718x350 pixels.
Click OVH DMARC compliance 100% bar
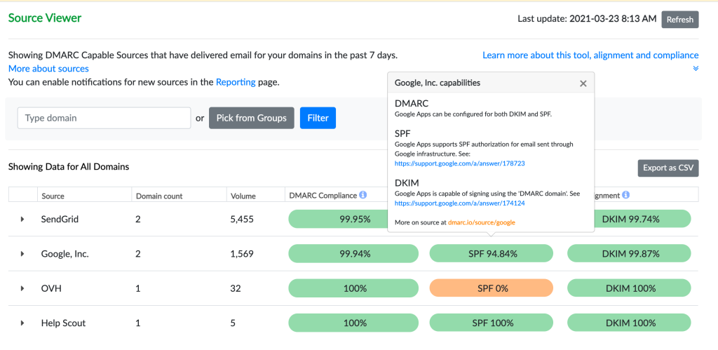pos(353,288)
